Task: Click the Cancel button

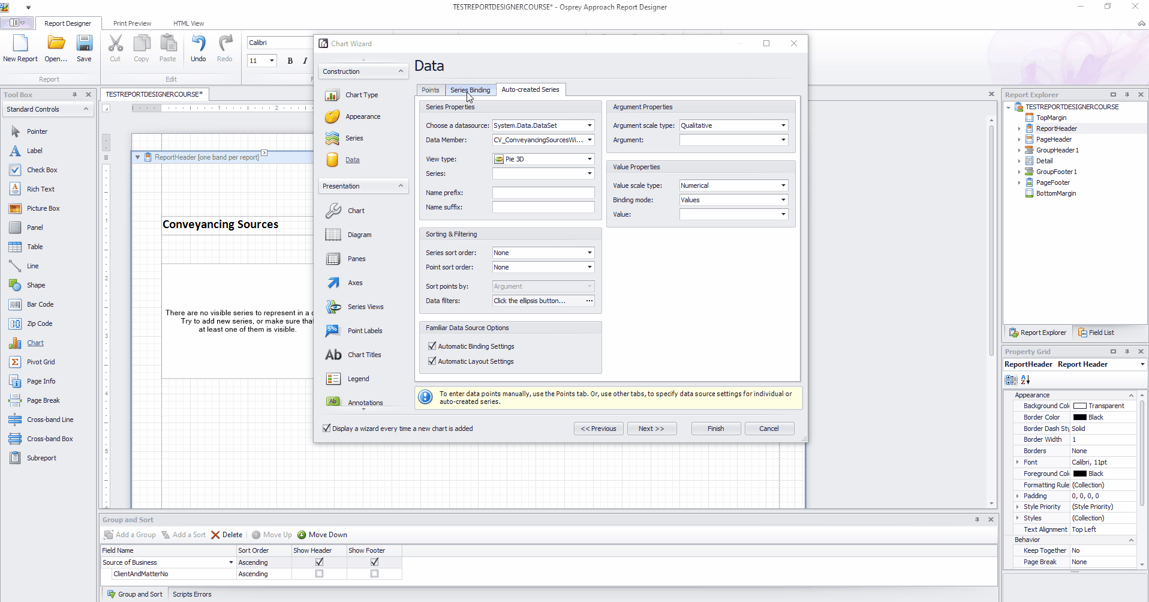Action: tap(769, 429)
